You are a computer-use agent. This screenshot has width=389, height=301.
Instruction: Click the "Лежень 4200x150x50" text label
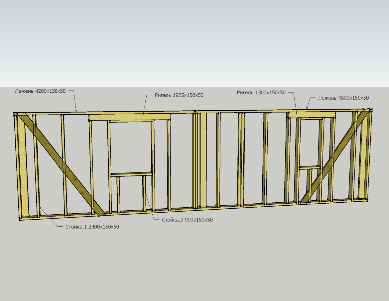40,91
